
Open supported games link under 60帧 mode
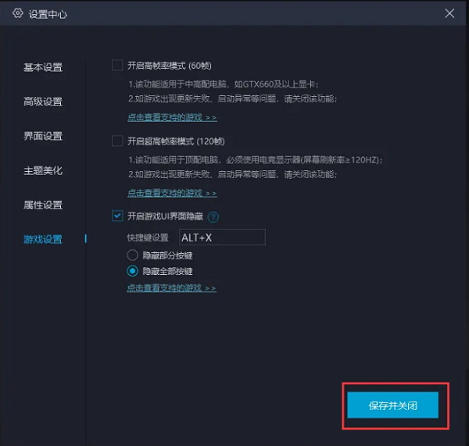[x=172, y=117]
